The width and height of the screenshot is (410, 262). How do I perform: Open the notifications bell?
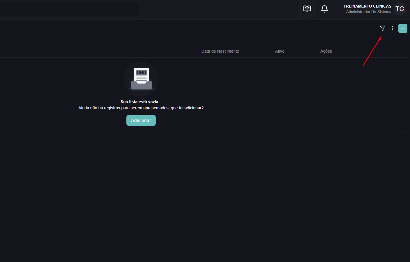(325, 9)
